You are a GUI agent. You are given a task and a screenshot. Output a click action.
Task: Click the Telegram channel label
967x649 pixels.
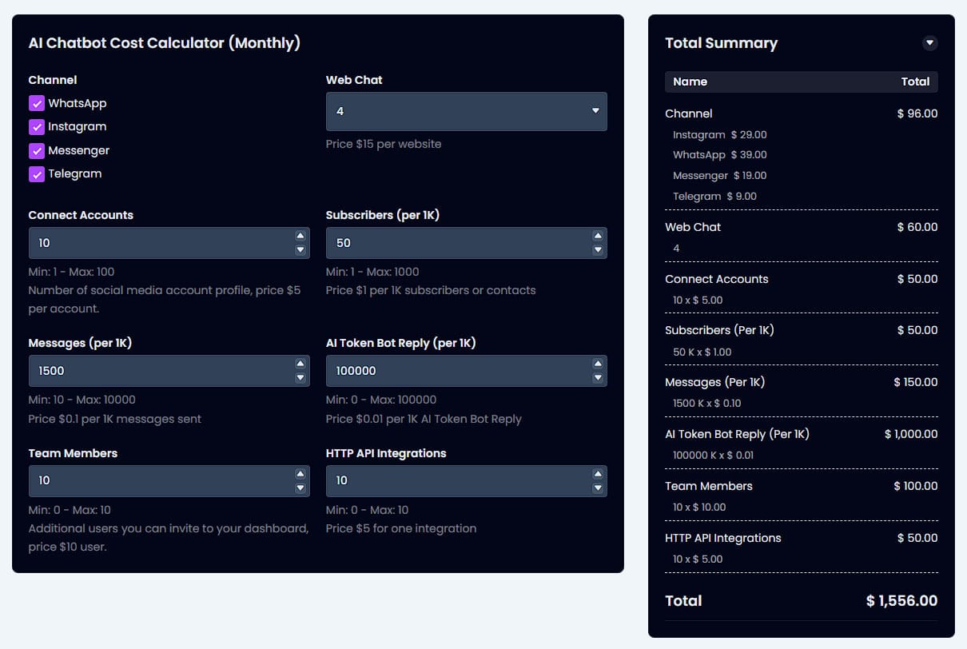tap(74, 173)
